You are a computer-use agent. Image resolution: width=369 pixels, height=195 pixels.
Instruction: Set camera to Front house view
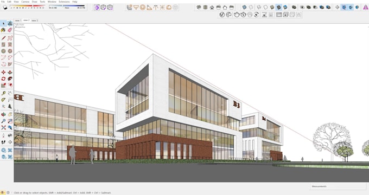(x=212, y=7)
